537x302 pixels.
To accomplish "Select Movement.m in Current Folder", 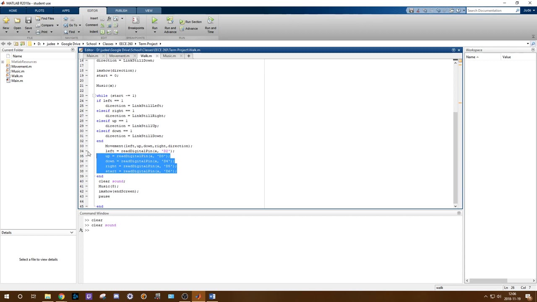I will (x=21, y=66).
